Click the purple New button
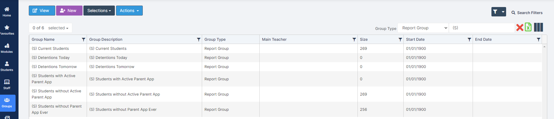This screenshot has height=119, width=554. pyautogui.click(x=69, y=11)
